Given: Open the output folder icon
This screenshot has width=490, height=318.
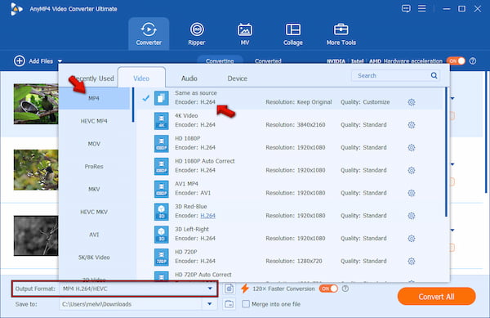Looking at the screenshot, I should (229, 304).
